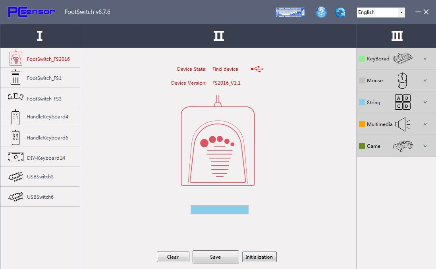Click the refresh update globe icon
Image resolution: width=436 pixels, height=269 pixels.
point(340,12)
